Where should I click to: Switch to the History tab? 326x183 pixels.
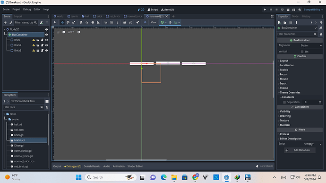306,16
